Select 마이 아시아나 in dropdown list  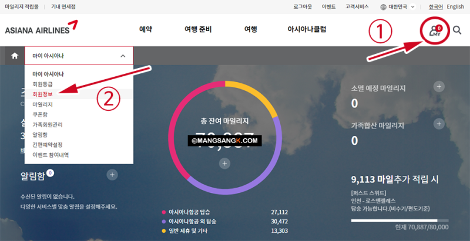[x=48, y=74]
